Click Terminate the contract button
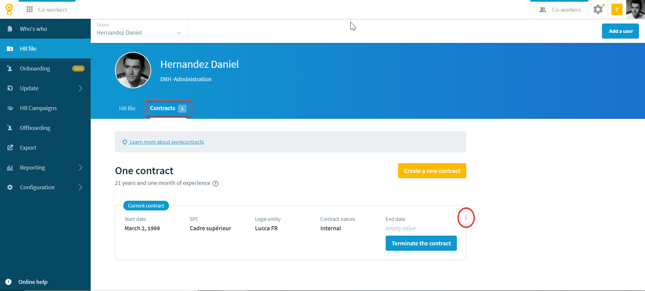 (421, 243)
